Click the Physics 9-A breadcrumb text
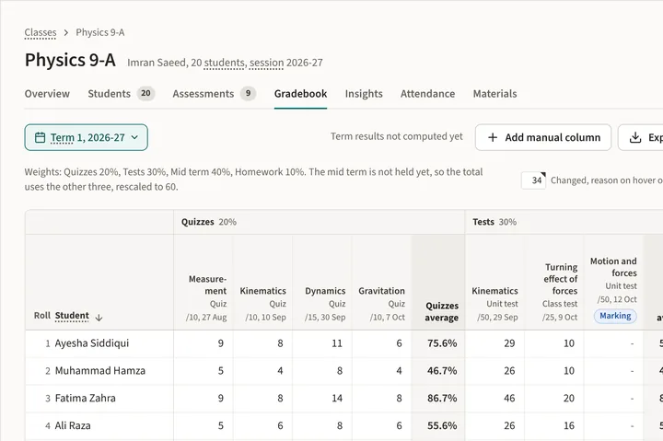The height and width of the screenshot is (441, 663). tap(100, 32)
